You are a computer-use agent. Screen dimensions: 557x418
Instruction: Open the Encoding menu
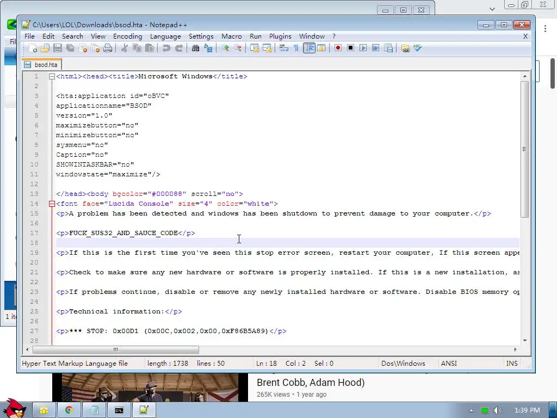127,36
